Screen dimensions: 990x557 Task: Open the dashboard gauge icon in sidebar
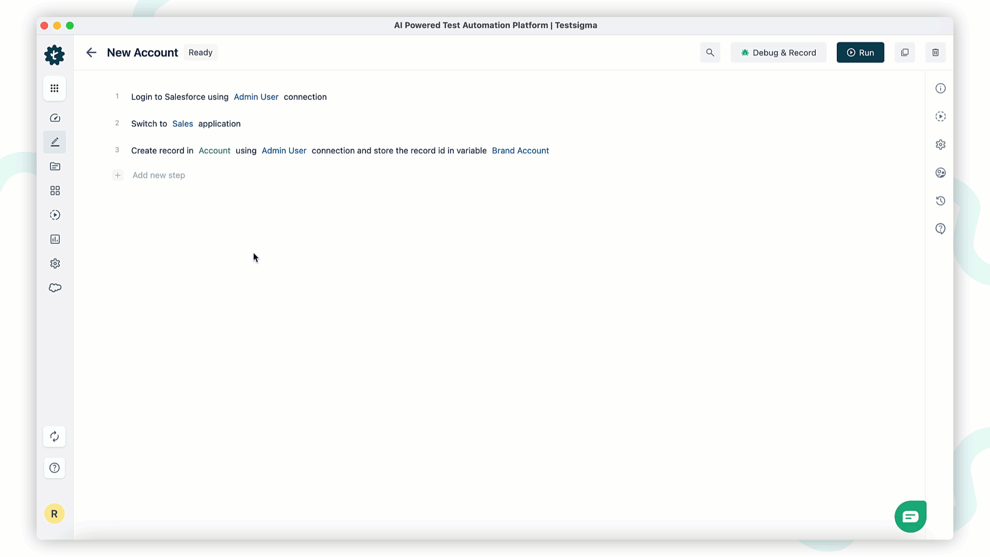tap(55, 118)
